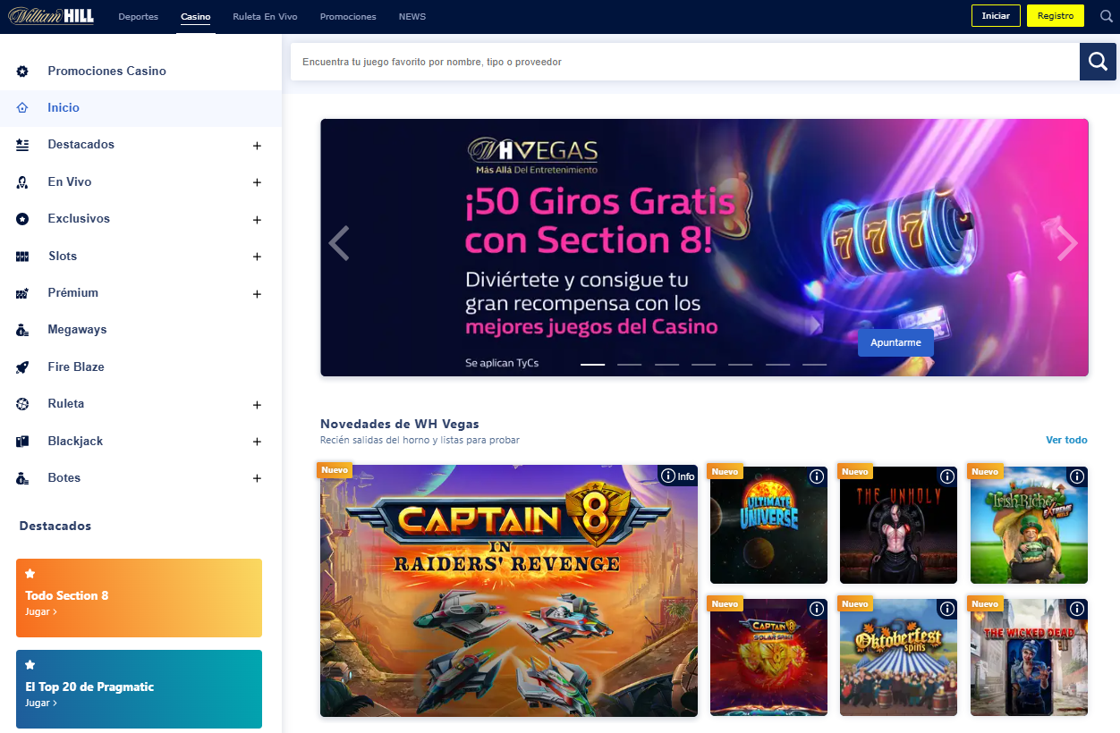Click the William Hill logo
The height and width of the screenshot is (733, 1120).
(51, 16)
